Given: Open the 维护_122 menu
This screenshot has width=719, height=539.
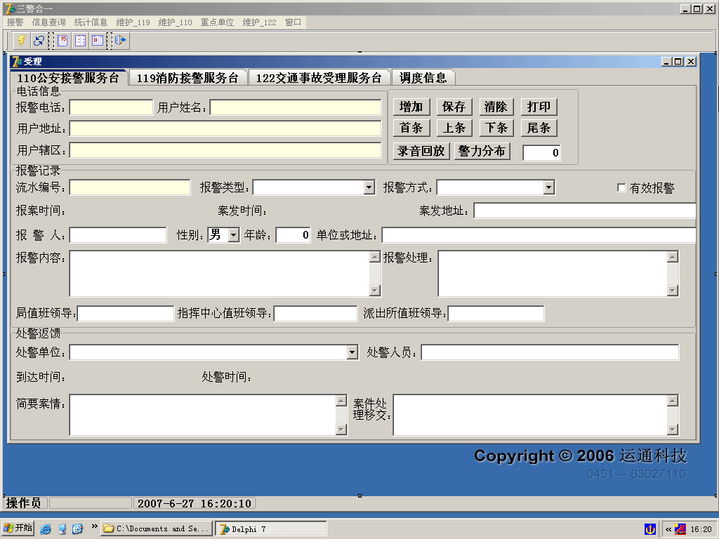Looking at the screenshot, I should (260, 22).
